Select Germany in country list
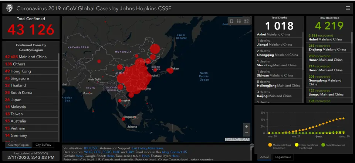 point(30,135)
